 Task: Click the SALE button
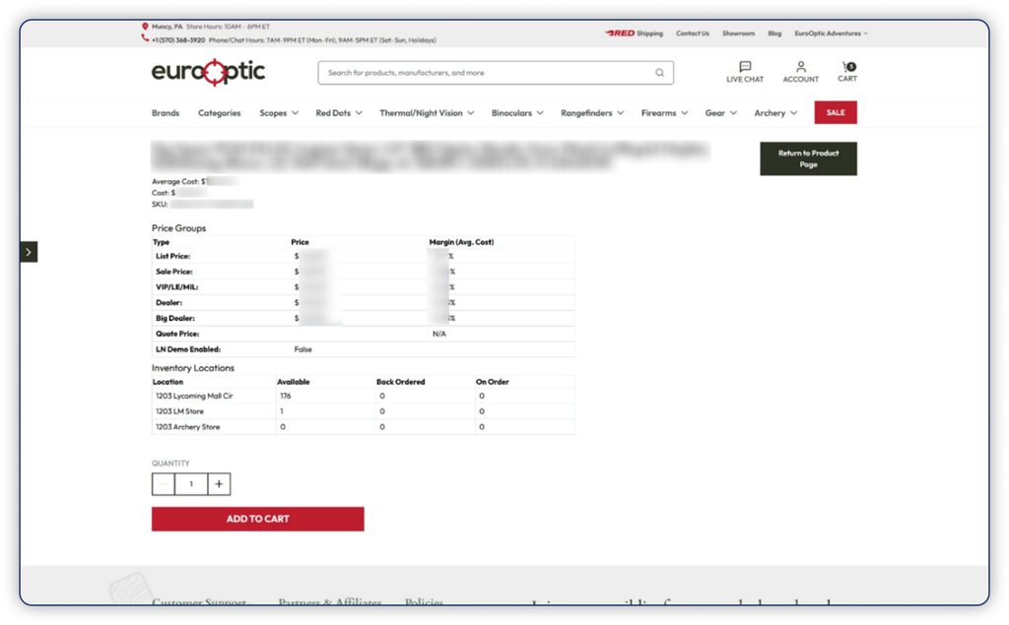[836, 112]
